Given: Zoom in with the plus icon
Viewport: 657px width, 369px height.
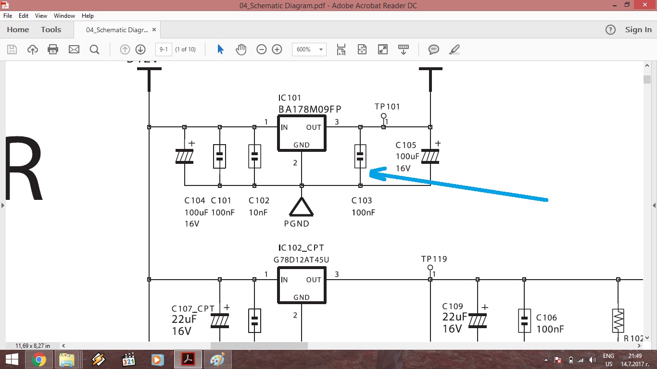Looking at the screenshot, I should tap(277, 49).
